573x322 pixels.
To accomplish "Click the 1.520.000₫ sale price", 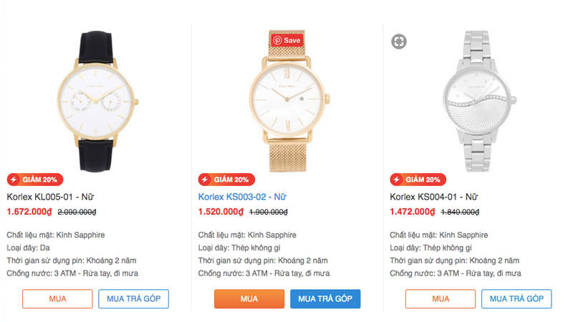I will tap(221, 212).
